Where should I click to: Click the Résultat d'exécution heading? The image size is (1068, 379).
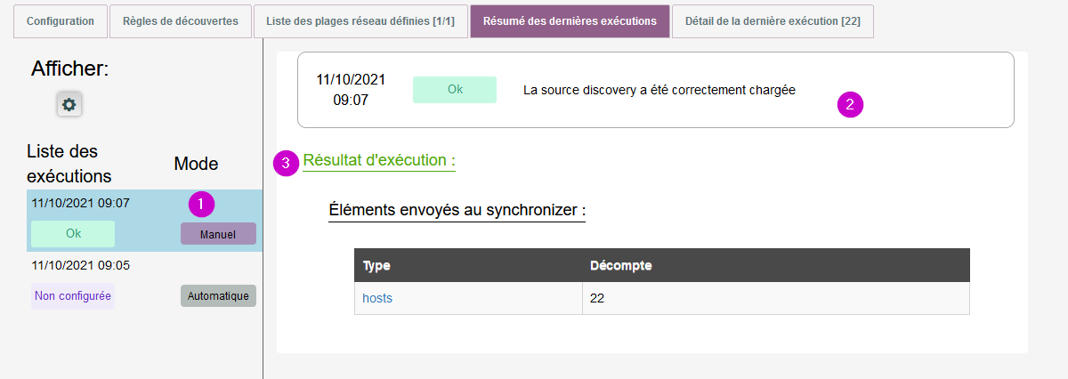click(x=379, y=161)
